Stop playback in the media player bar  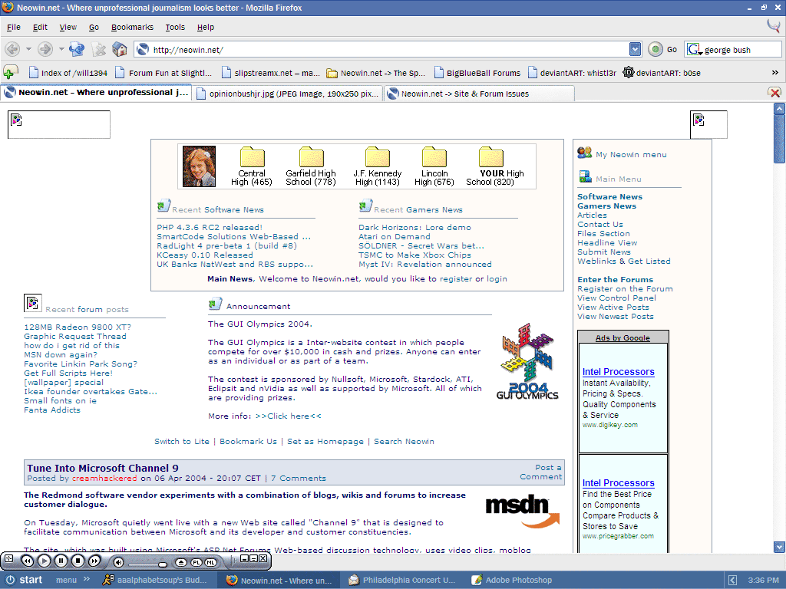pos(78,561)
